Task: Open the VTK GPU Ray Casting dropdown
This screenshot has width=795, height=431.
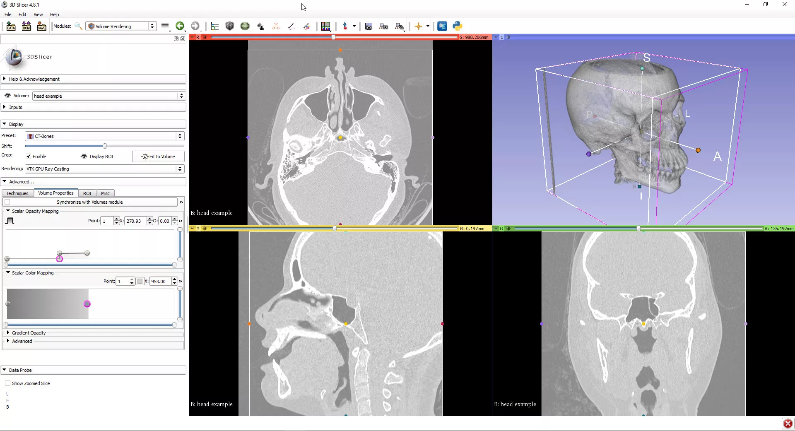Action: [x=105, y=169]
